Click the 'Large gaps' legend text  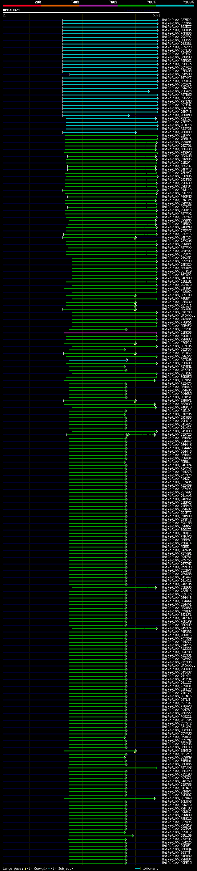point(13,868)
